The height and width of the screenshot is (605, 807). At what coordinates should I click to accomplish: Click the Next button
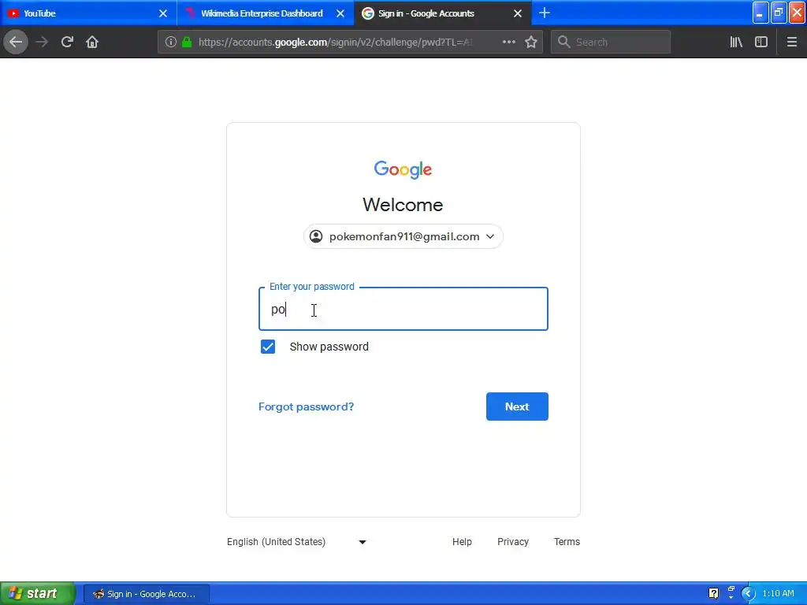click(x=517, y=406)
